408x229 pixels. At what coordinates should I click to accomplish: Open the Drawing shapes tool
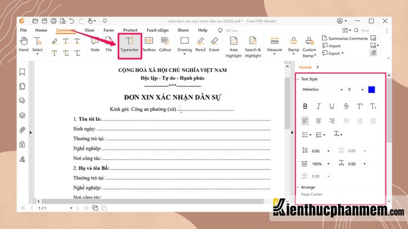[x=184, y=46]
